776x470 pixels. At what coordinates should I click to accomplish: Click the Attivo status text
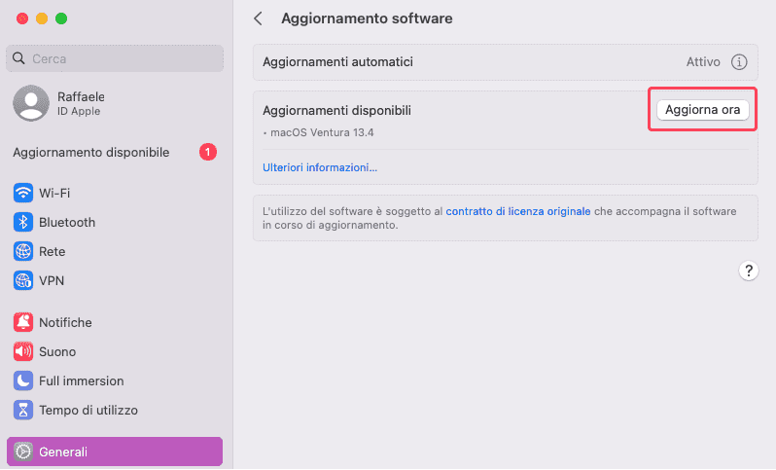point(703,62)
